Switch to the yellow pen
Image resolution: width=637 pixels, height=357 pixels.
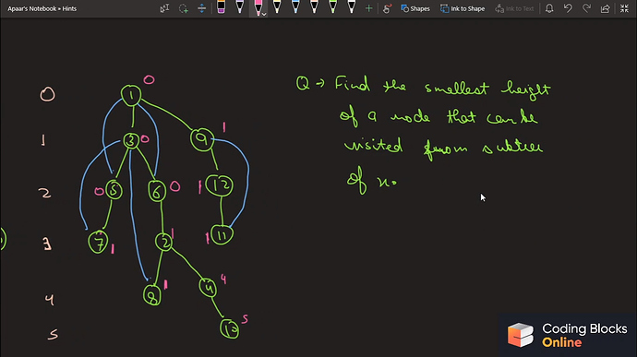[277, 7]
